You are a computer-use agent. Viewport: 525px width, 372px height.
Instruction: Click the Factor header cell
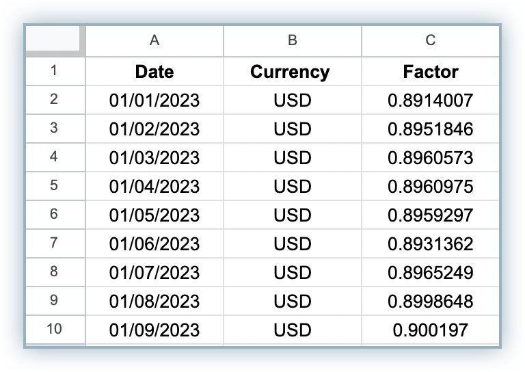(431, 71)
